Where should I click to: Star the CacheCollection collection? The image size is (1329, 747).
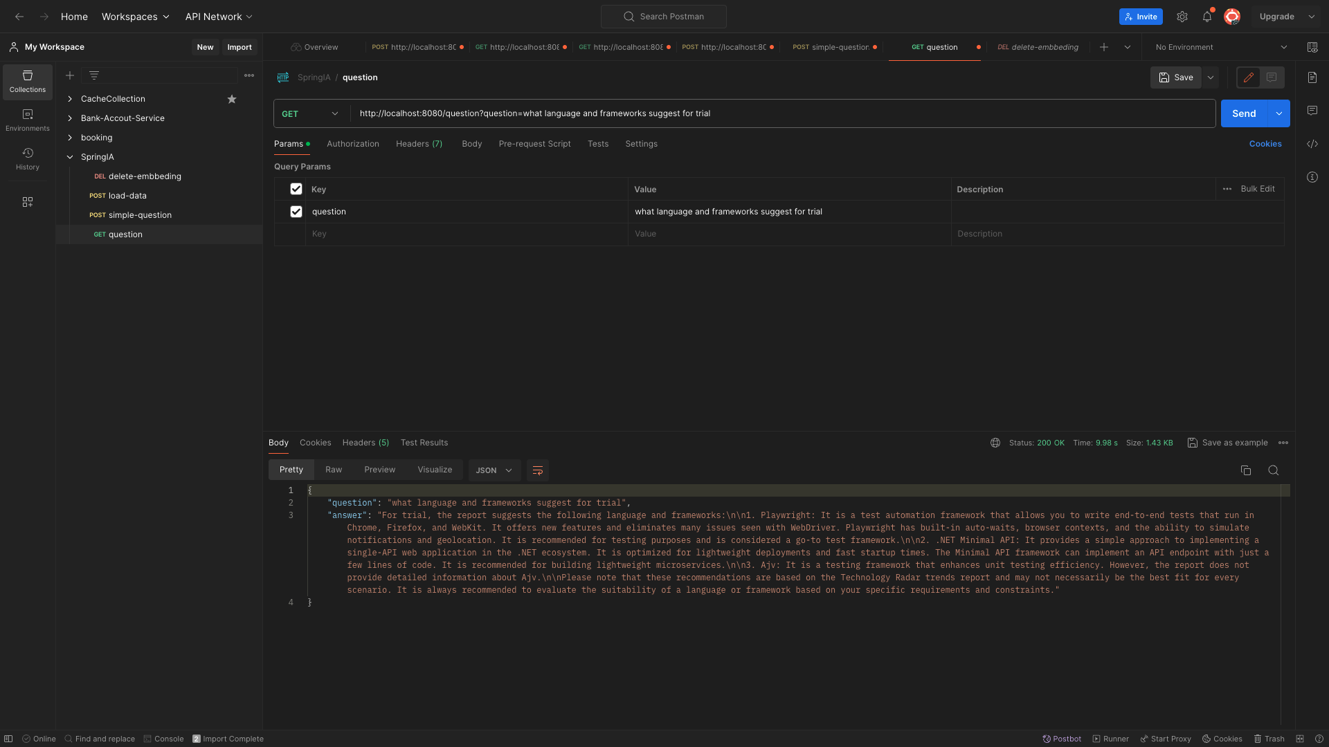[232, 99]
